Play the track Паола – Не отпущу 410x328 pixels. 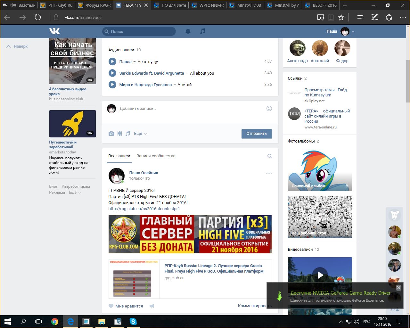(x=112, y=61)
